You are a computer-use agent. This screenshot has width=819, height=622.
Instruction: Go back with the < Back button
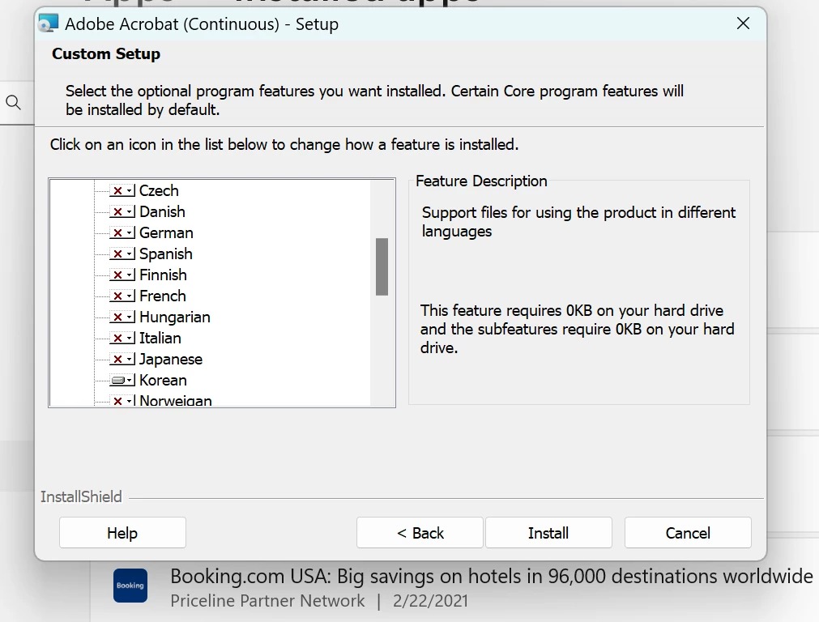click(420, 533)
